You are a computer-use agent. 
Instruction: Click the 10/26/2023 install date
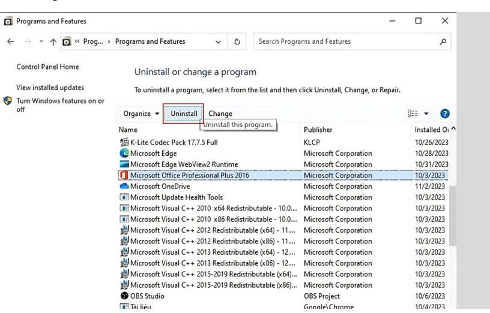coord(432,143)
